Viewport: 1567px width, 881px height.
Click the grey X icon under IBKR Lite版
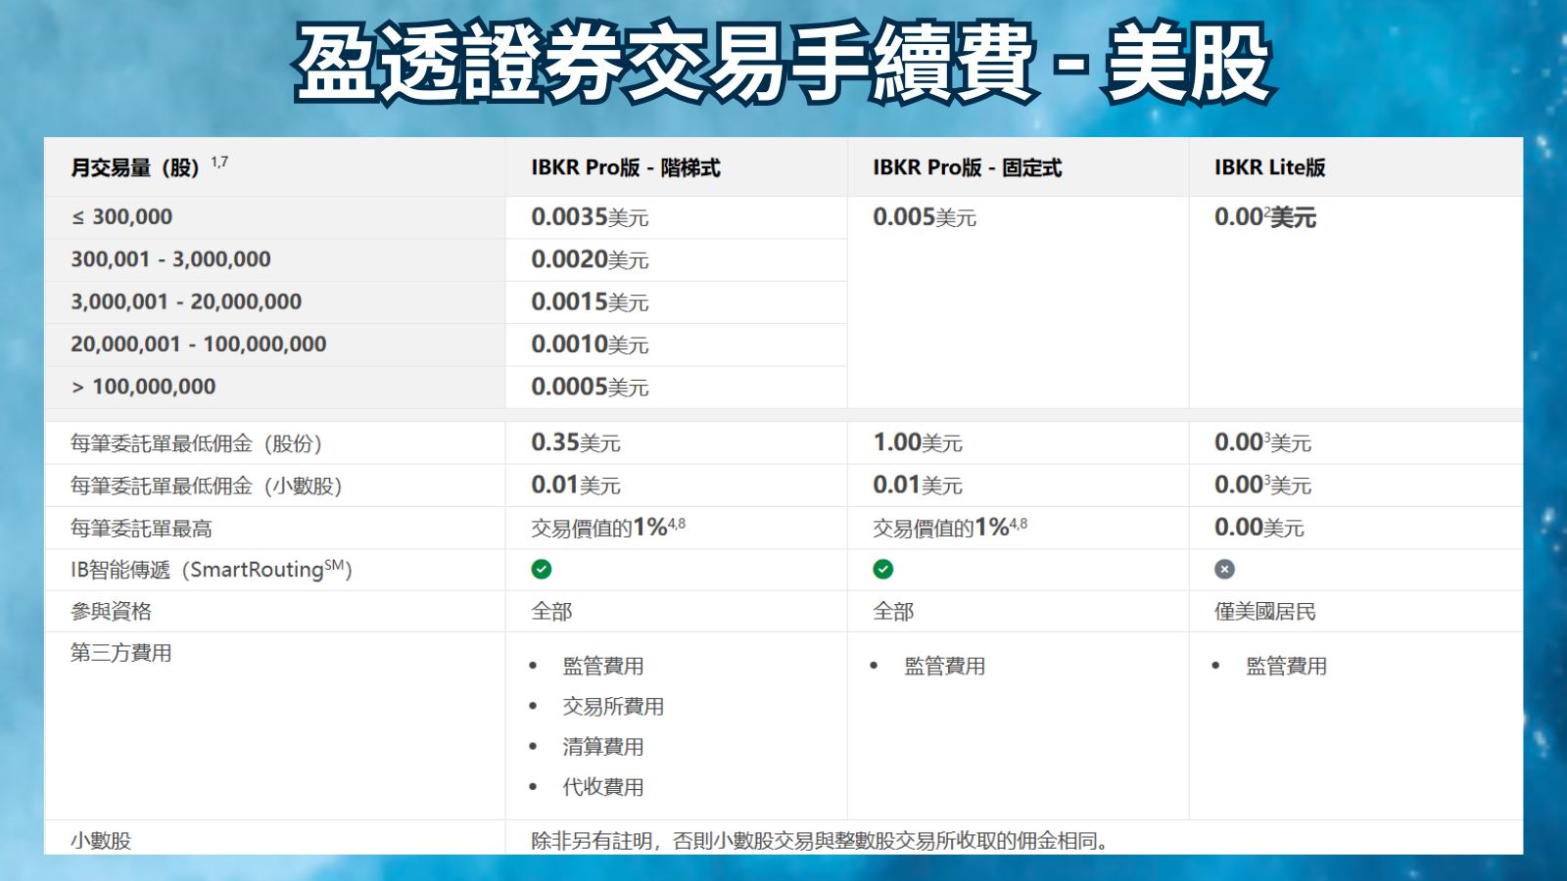tap(1224, 569)
